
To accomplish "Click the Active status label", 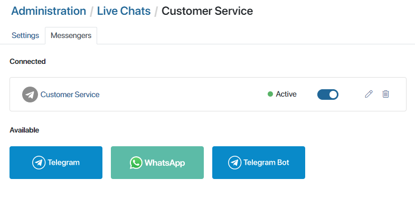I will pyautogui.click(x=286, y=94).
